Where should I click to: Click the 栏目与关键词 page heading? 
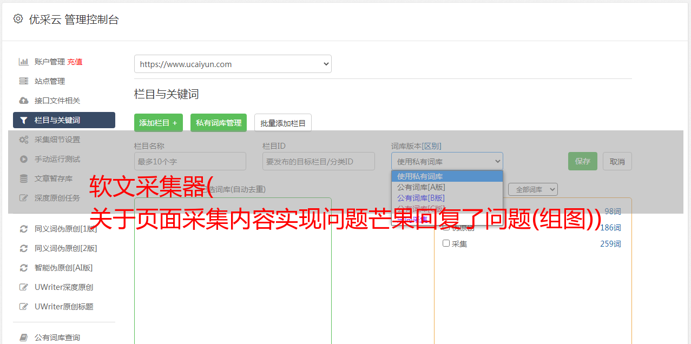[167, 94]
